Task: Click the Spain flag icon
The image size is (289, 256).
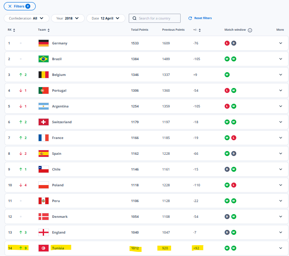Action: 44,154
